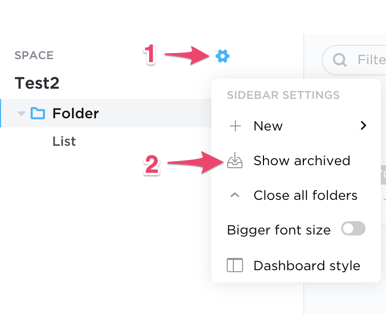
Task: Open sidebar settings gear icon
Action: pyautogui.click(x=223, y=56)
